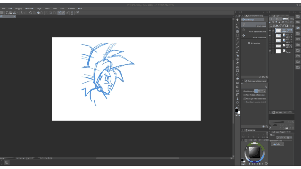
Task: Select the Text tool (A icon)
Action: [238, 99]
